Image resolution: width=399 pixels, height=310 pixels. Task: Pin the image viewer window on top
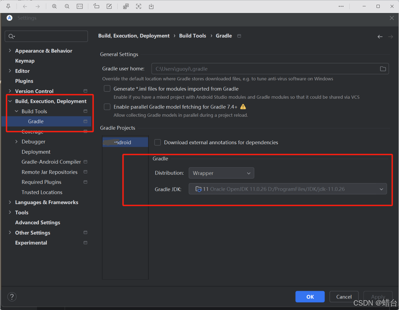tap(8, 6)
